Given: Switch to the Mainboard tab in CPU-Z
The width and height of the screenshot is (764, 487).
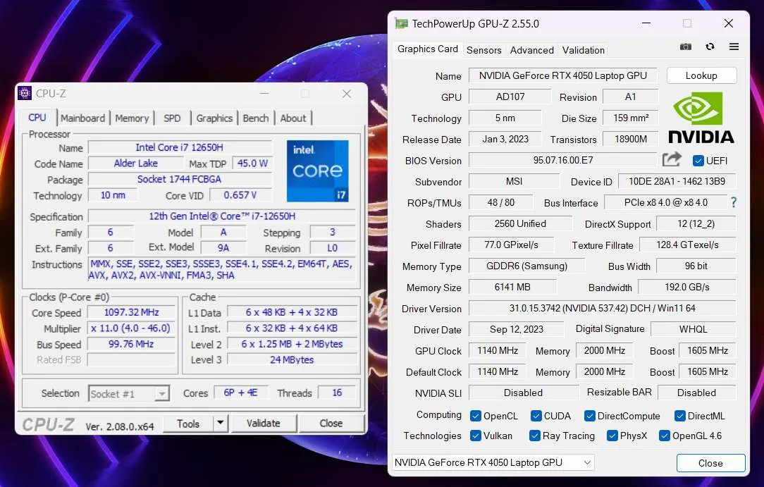Looking at the screenshot, I should click(x=83, y=118).
